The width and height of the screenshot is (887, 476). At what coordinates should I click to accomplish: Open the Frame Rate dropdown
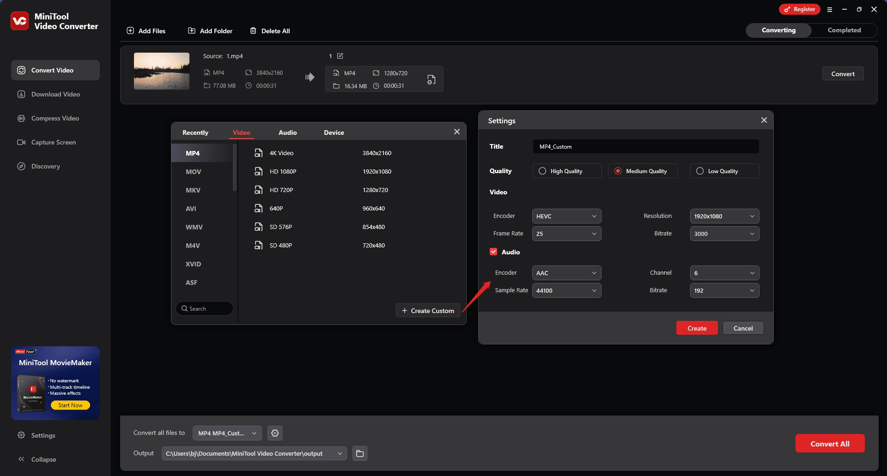pos(566,234)
